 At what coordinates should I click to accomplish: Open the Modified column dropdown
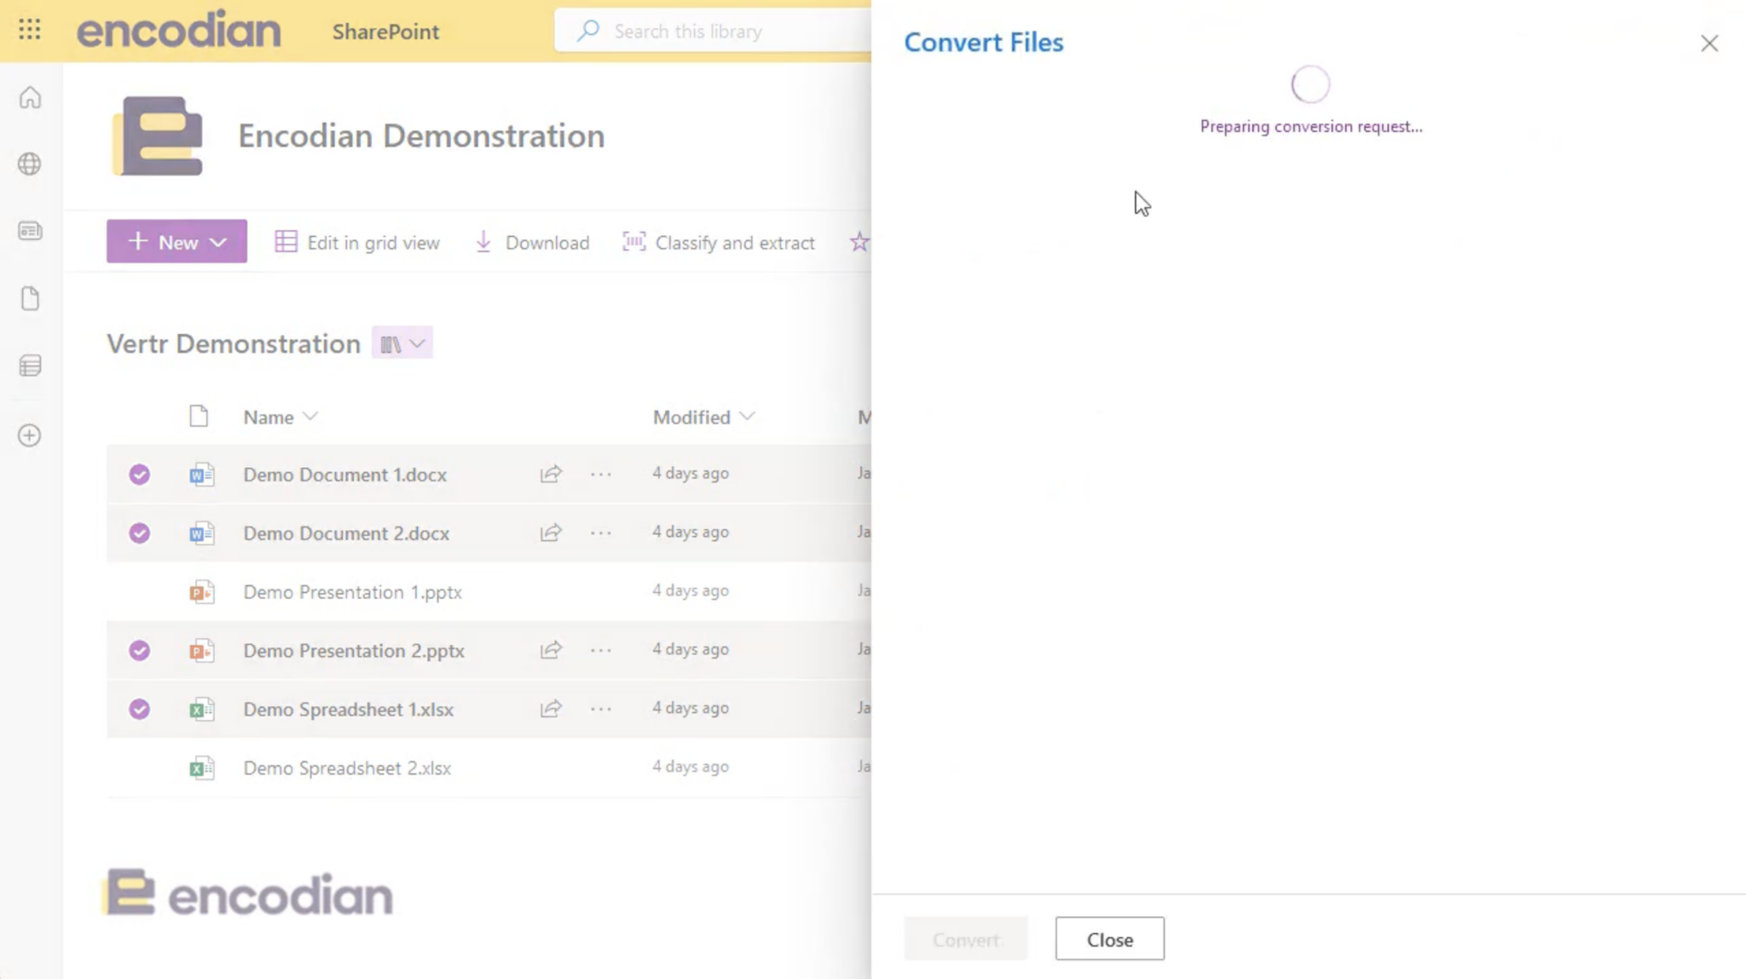[703, 417]
